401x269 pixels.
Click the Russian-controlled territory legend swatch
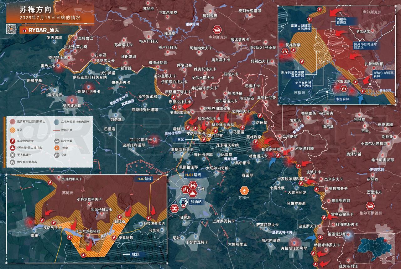click(x=12, y=122)
